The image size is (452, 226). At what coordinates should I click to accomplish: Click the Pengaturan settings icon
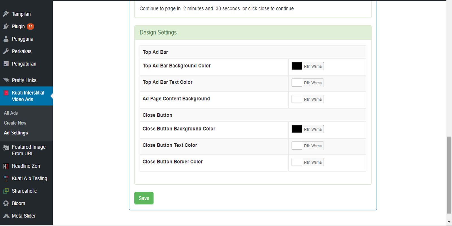pyautogui.click(x=6, y=64)
